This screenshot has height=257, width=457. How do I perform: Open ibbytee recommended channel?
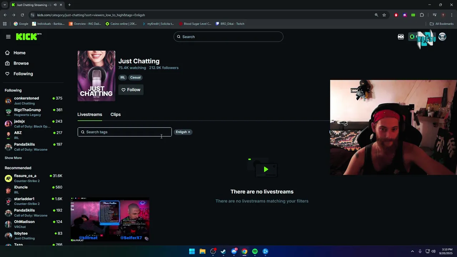(x=34, y=236)
